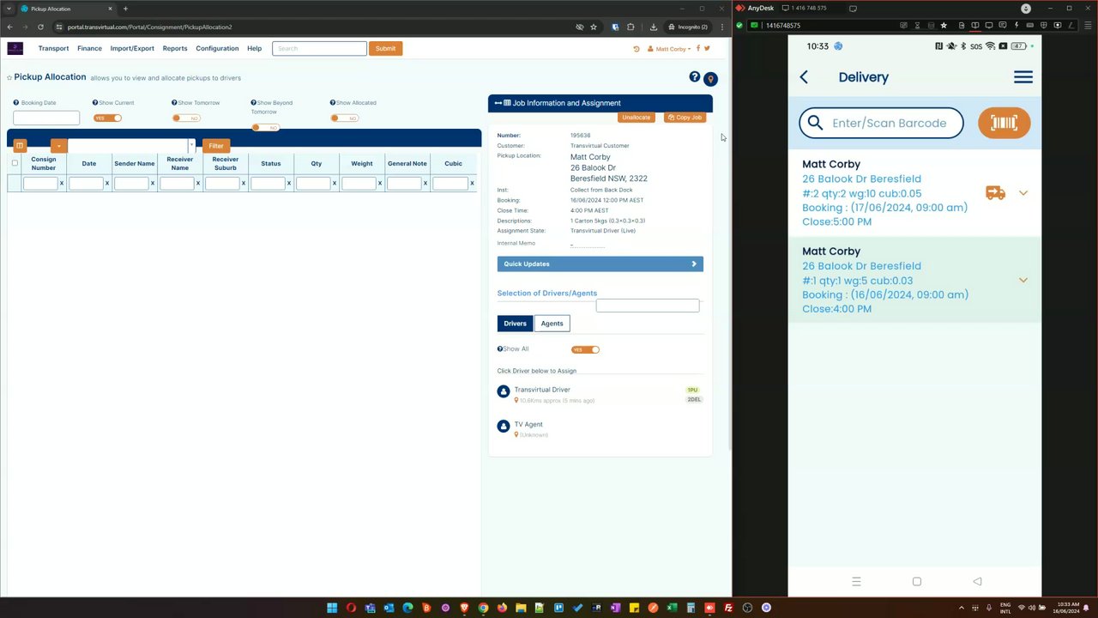The height and width of the screenshot is (618, 1098).
Task: Check the select-all checkbox in grid header
Action: [x=15, y=163]
